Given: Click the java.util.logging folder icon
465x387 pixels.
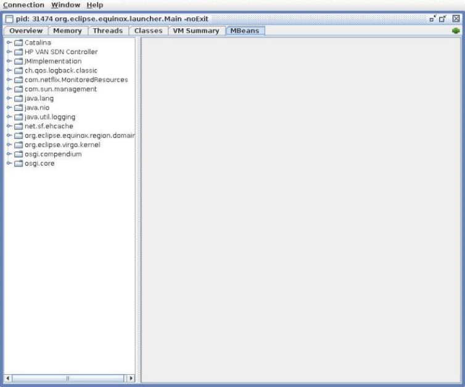Looking at the screenshot, I should pos(19,117).
